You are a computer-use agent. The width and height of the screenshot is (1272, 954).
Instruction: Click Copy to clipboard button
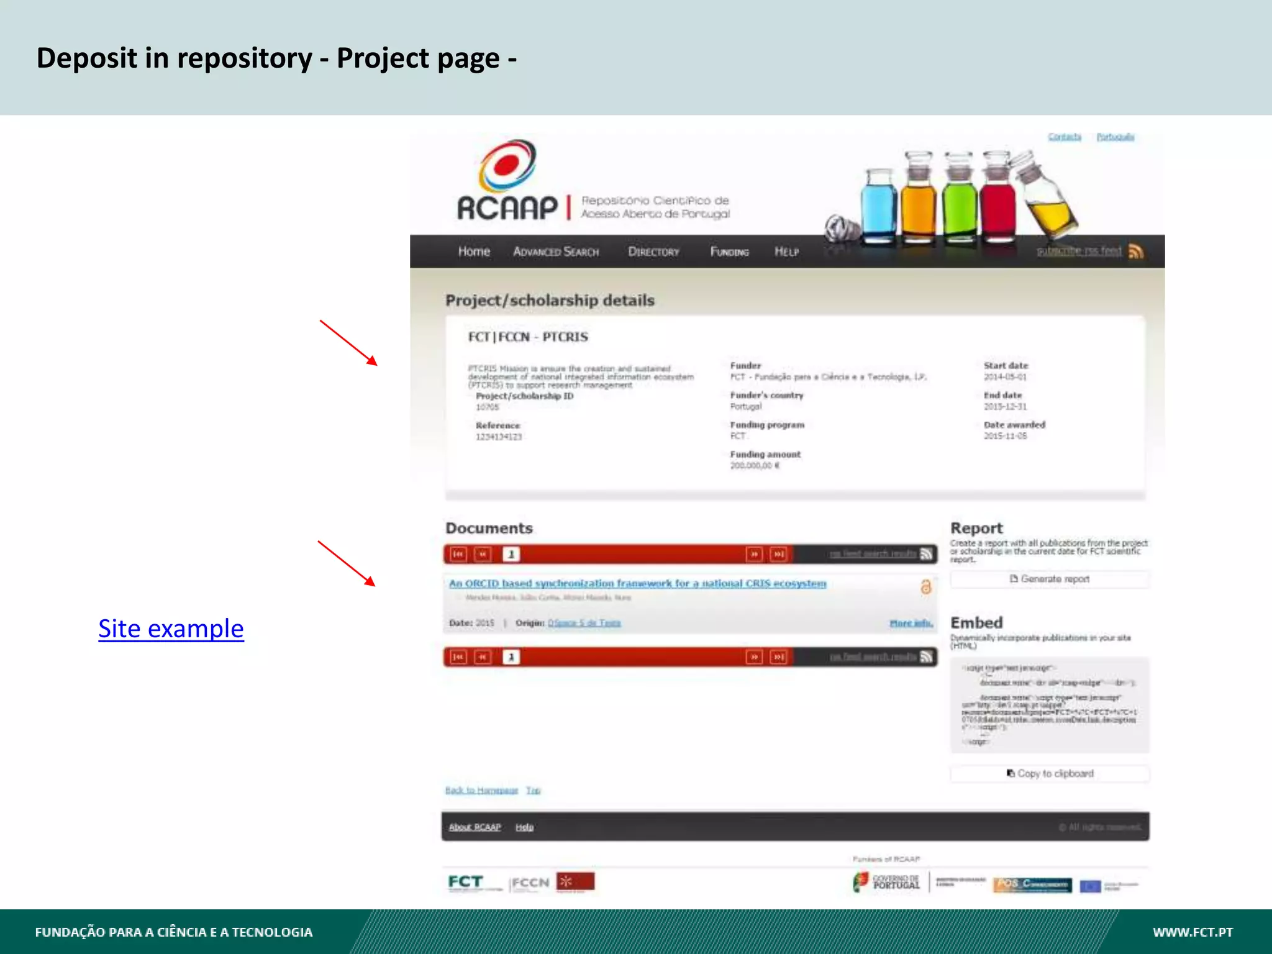pyautogui.click(x=1050, y=773)
